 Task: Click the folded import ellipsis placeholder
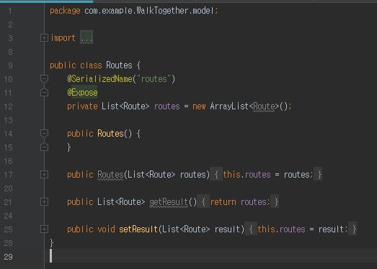[87, 37]
